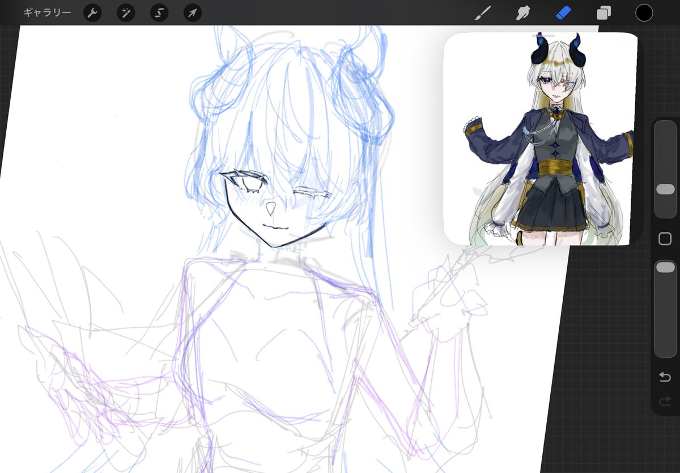Image resolution: width=680 pixels, height=473 pixels.
Task: Tap the dimmed redo arrow
Action: pos(665,402)
